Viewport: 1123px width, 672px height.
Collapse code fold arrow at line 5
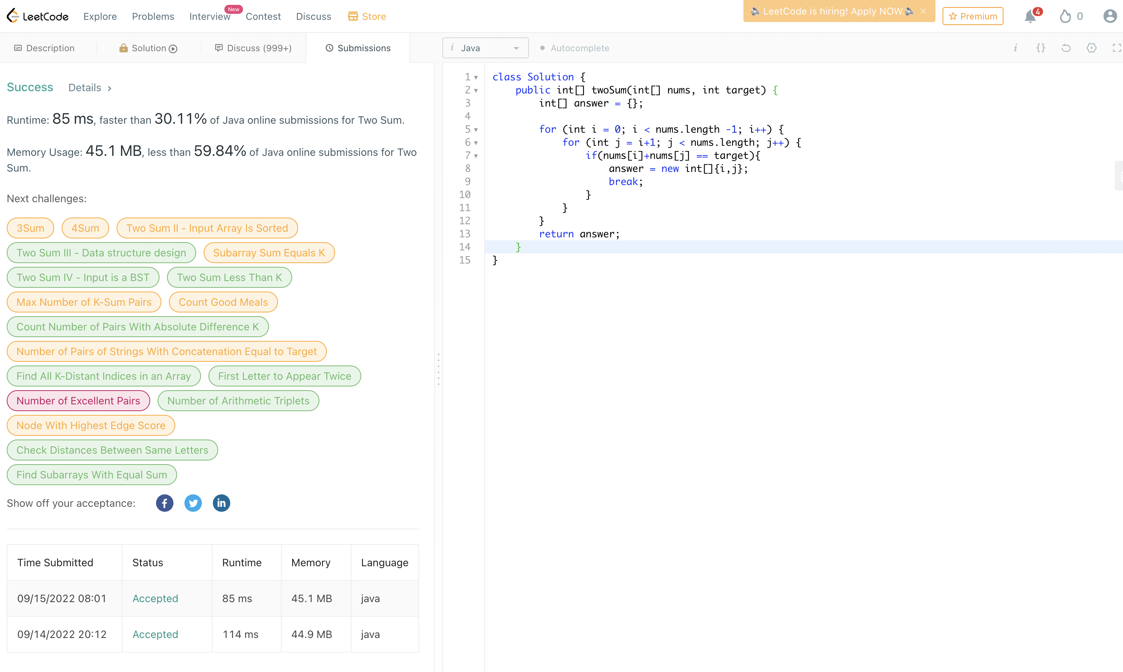pyautogui.click(x=476, y=130)
